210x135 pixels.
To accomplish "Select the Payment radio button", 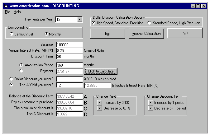I will [21, 71].
